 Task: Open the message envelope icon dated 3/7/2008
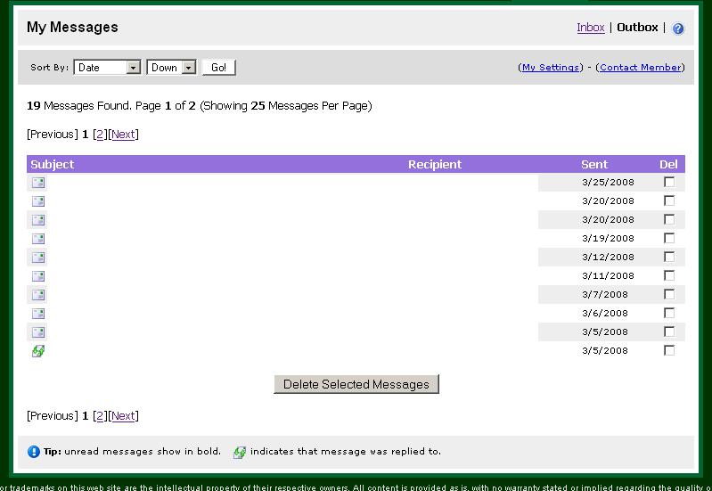coord(38,295)
